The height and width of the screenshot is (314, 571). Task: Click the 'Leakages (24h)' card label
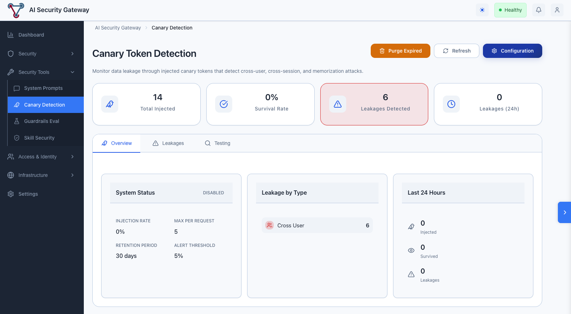(499, 109)
